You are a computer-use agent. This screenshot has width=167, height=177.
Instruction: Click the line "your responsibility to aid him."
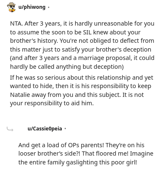coord(52,104)
